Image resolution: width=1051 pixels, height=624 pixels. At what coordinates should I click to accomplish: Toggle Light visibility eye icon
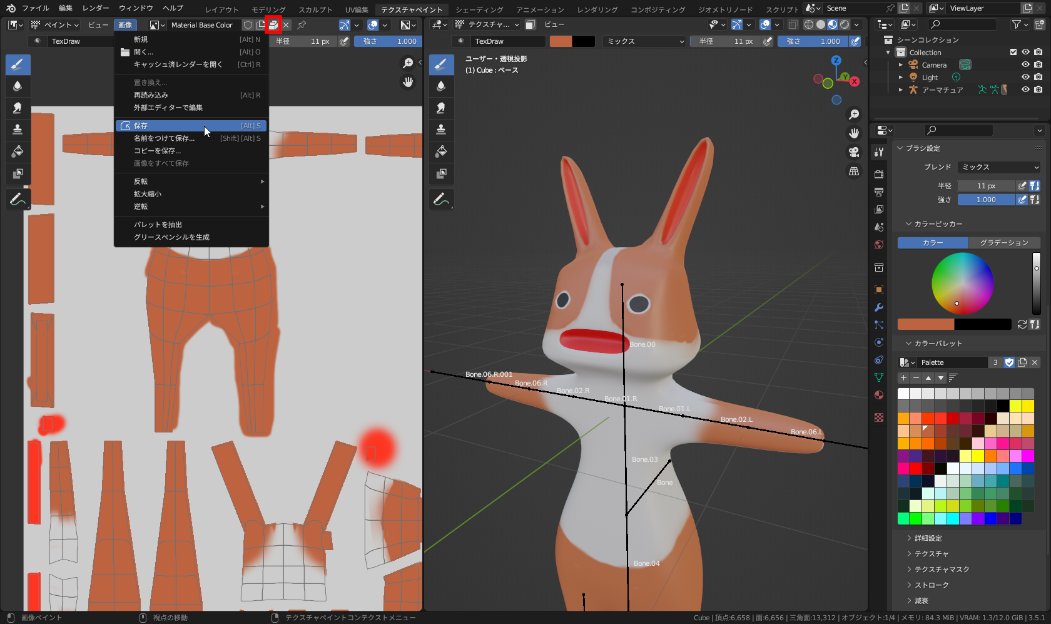coord(1025,78)
